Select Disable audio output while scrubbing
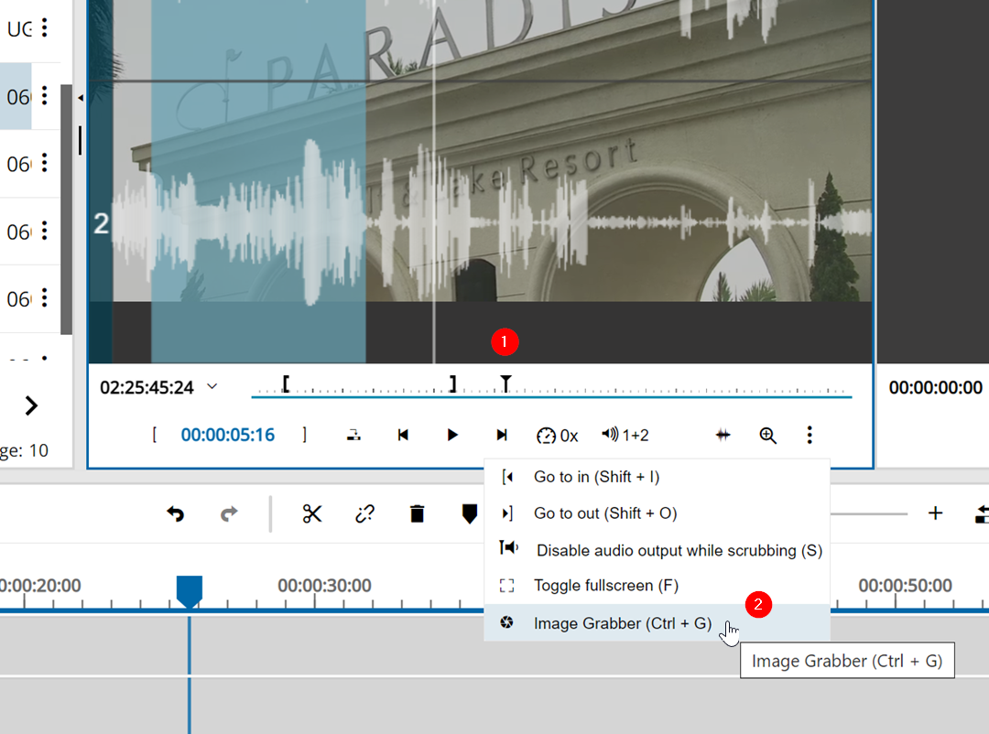Screen dimensions: 989x734 click(679, 550)
